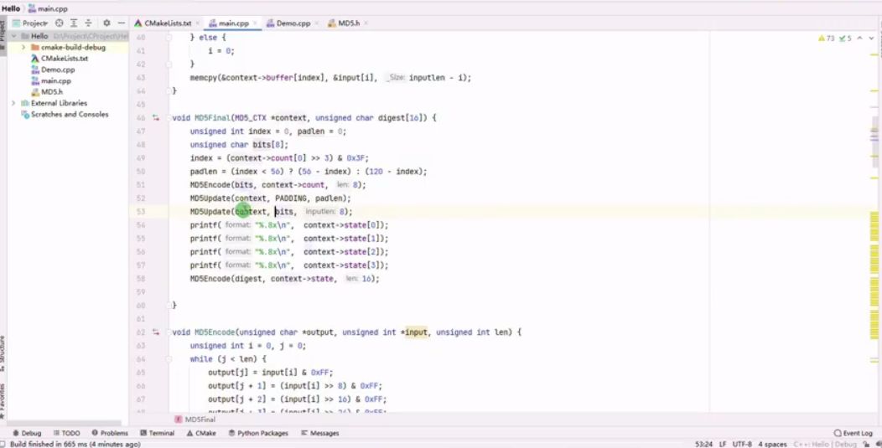Click the Collapse All icon in Project panel
This screenshot has width=882, height=448.
tap(88, 23)
